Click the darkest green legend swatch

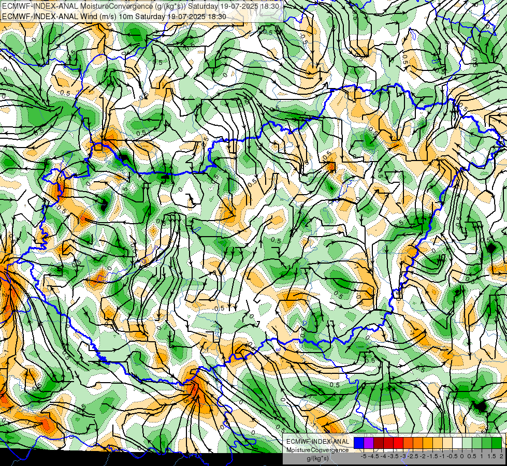497,443
